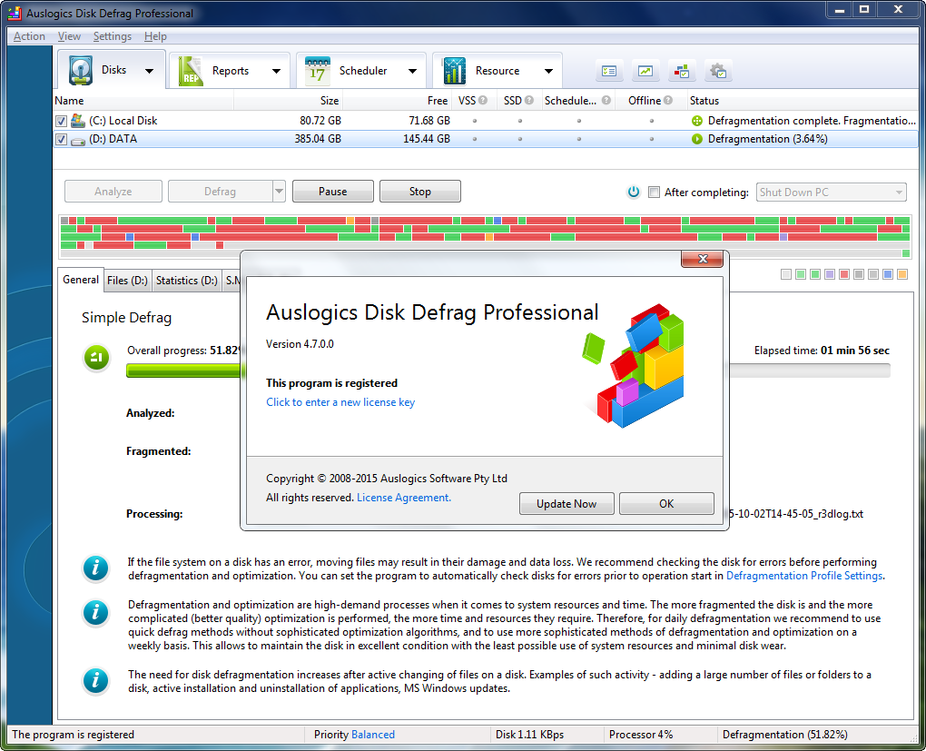Click the orange legend color swatch
The image size is (926, 751).
901,274
